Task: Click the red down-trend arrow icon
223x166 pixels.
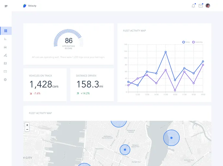Action: pos(31,93)
